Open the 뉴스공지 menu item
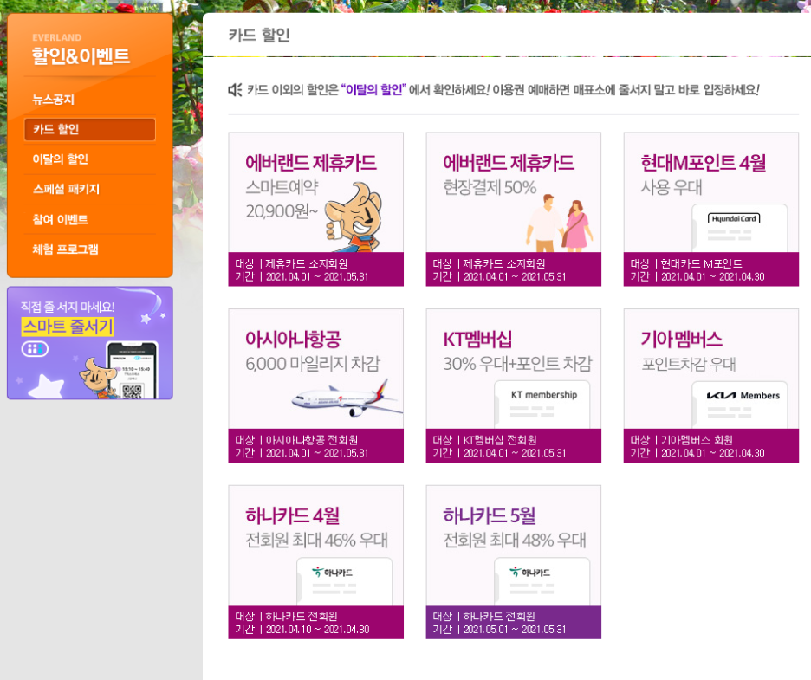Screen dimensions: 811x680 [54, 100]
